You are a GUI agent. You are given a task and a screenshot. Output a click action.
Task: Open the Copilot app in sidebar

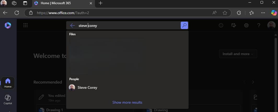[8, 99]
